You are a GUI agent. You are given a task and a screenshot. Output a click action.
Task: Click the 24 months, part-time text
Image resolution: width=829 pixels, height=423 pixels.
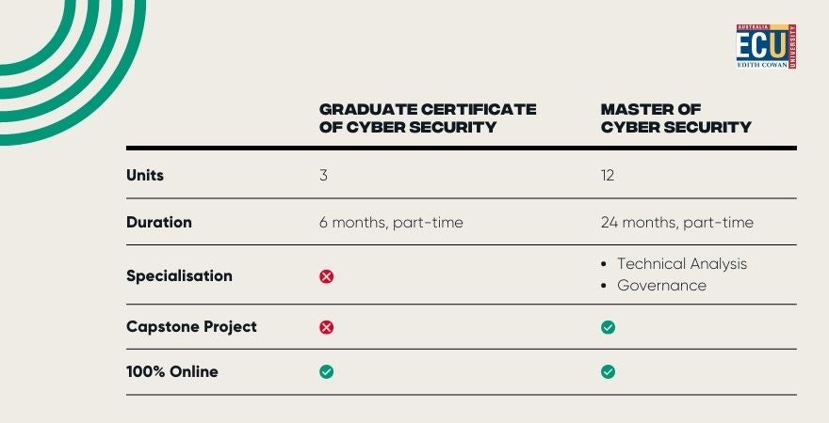[677, 223]
